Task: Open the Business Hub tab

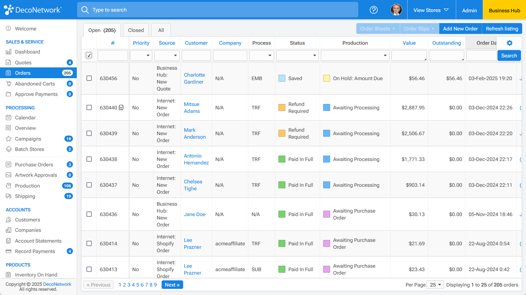Action: click(504, 10)
